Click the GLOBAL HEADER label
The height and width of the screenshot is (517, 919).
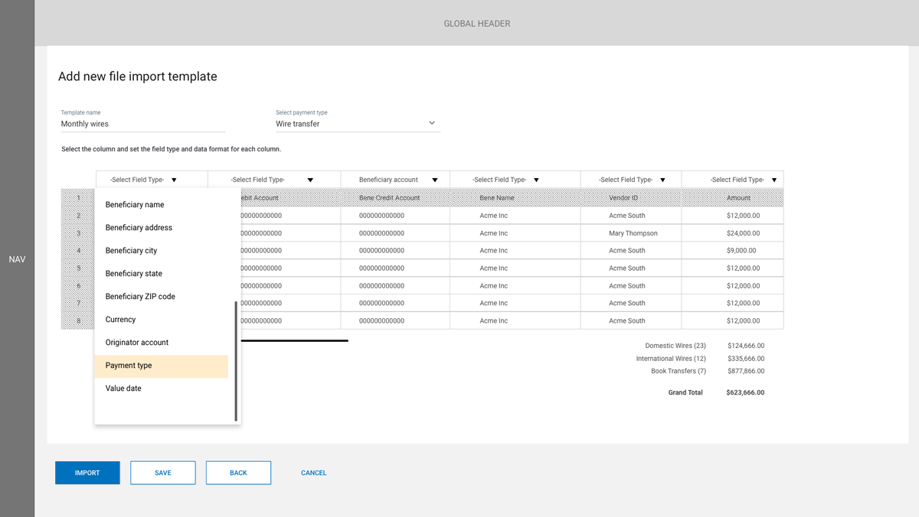click(477, 24)
